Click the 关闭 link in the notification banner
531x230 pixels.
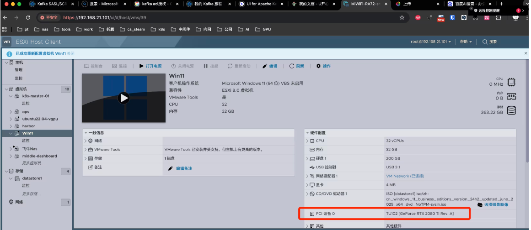tap(70, 54)
